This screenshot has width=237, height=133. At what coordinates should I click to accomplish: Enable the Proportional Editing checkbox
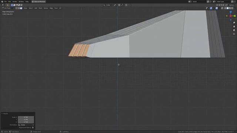click(33, 127)
